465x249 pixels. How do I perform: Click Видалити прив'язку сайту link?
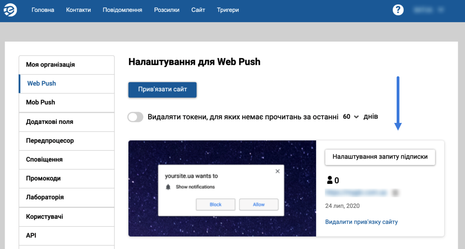click(361, 222)
